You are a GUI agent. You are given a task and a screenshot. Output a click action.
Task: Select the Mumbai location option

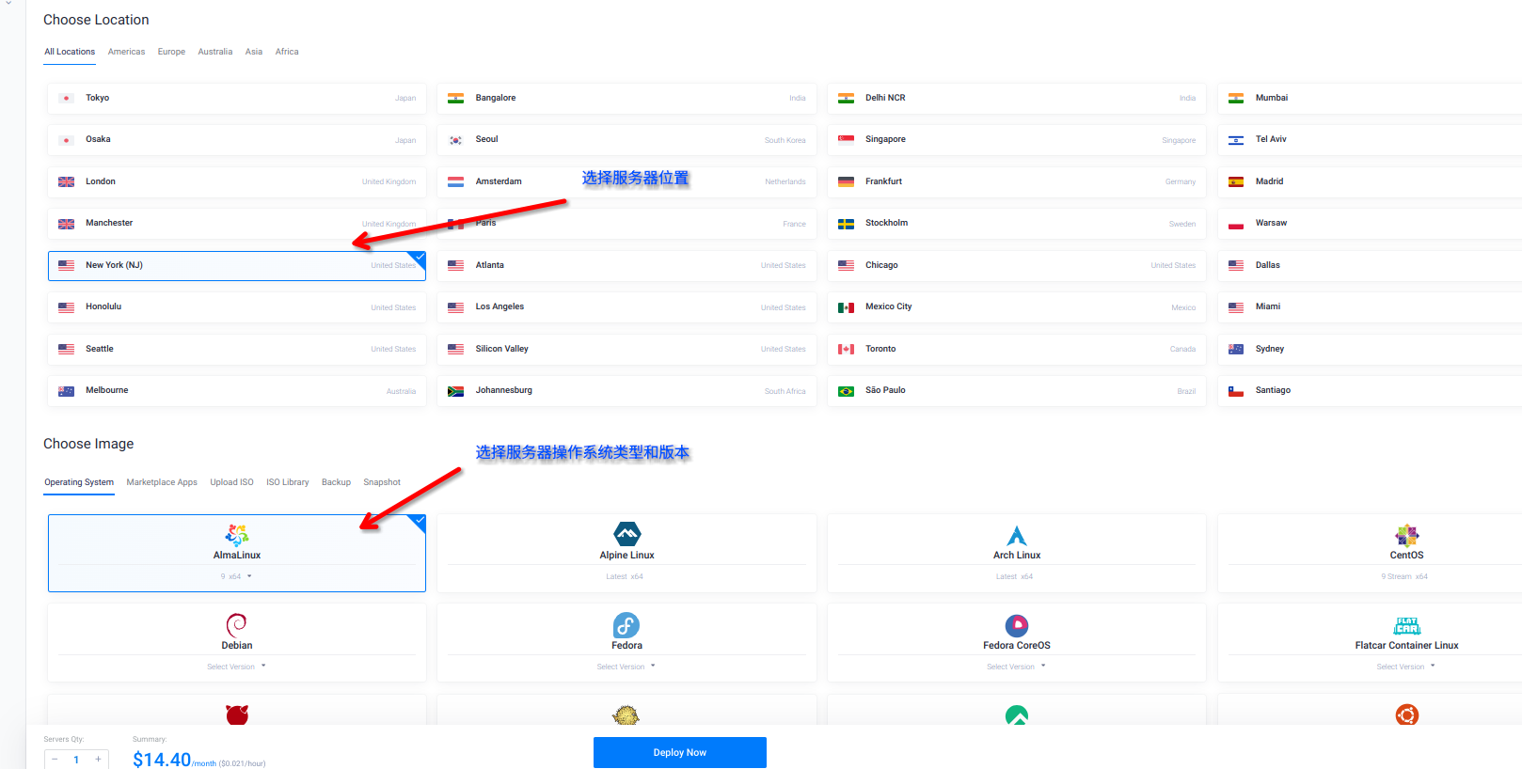1370,98
